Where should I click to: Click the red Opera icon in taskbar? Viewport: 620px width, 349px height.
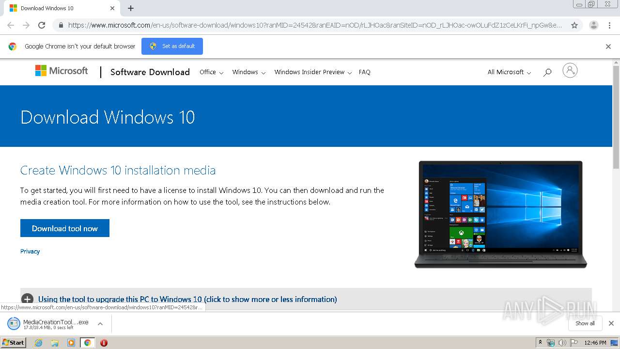(104, 343)
